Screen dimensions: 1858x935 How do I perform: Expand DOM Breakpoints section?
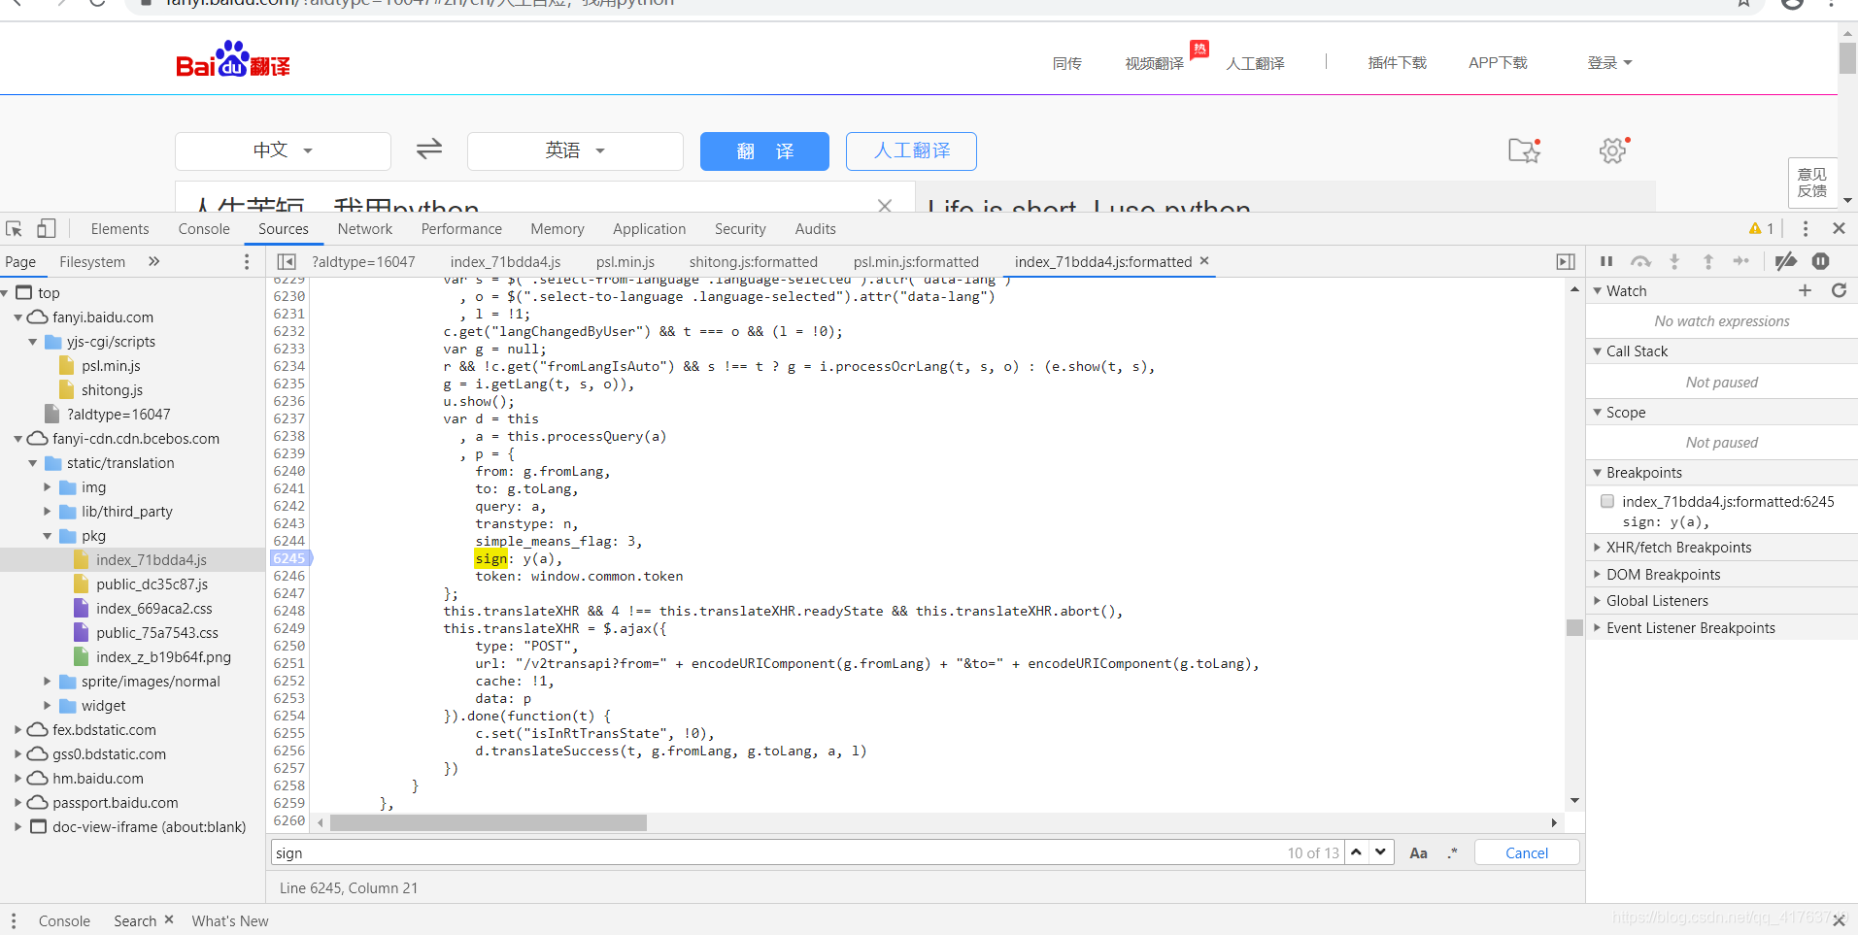coord(1663,575)
